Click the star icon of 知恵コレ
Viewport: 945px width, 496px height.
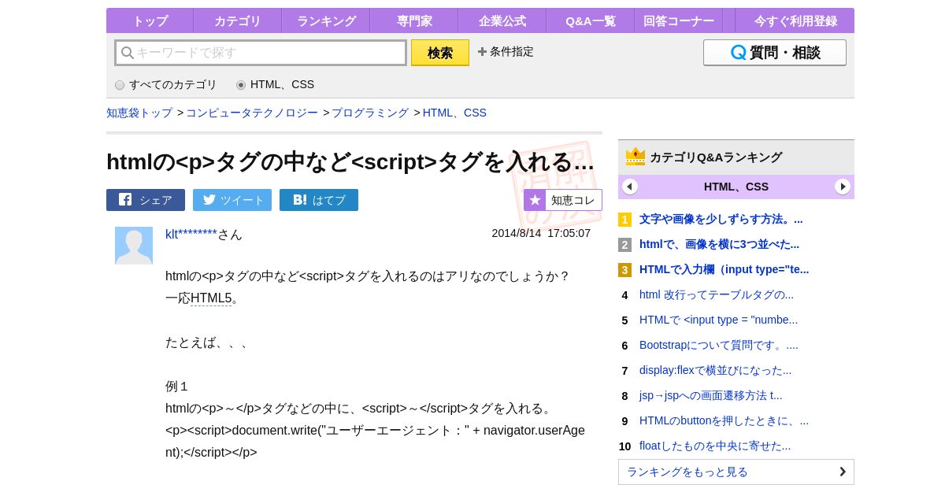coord(535,200)
